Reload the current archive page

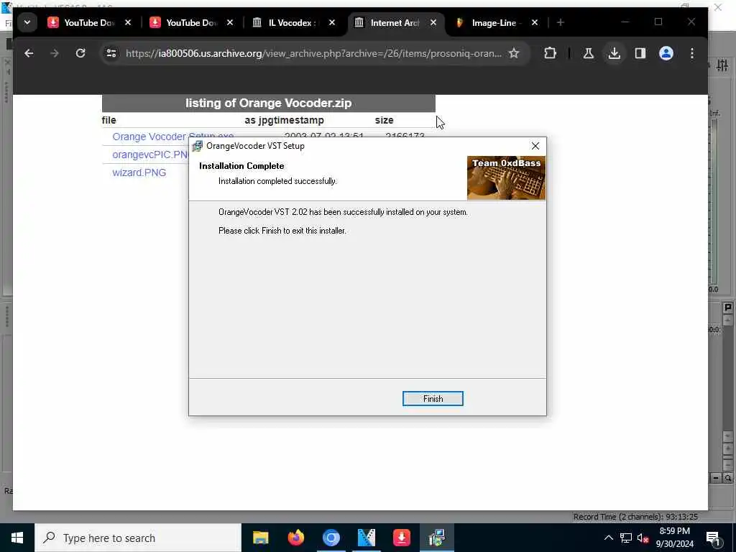coord(80,53)
